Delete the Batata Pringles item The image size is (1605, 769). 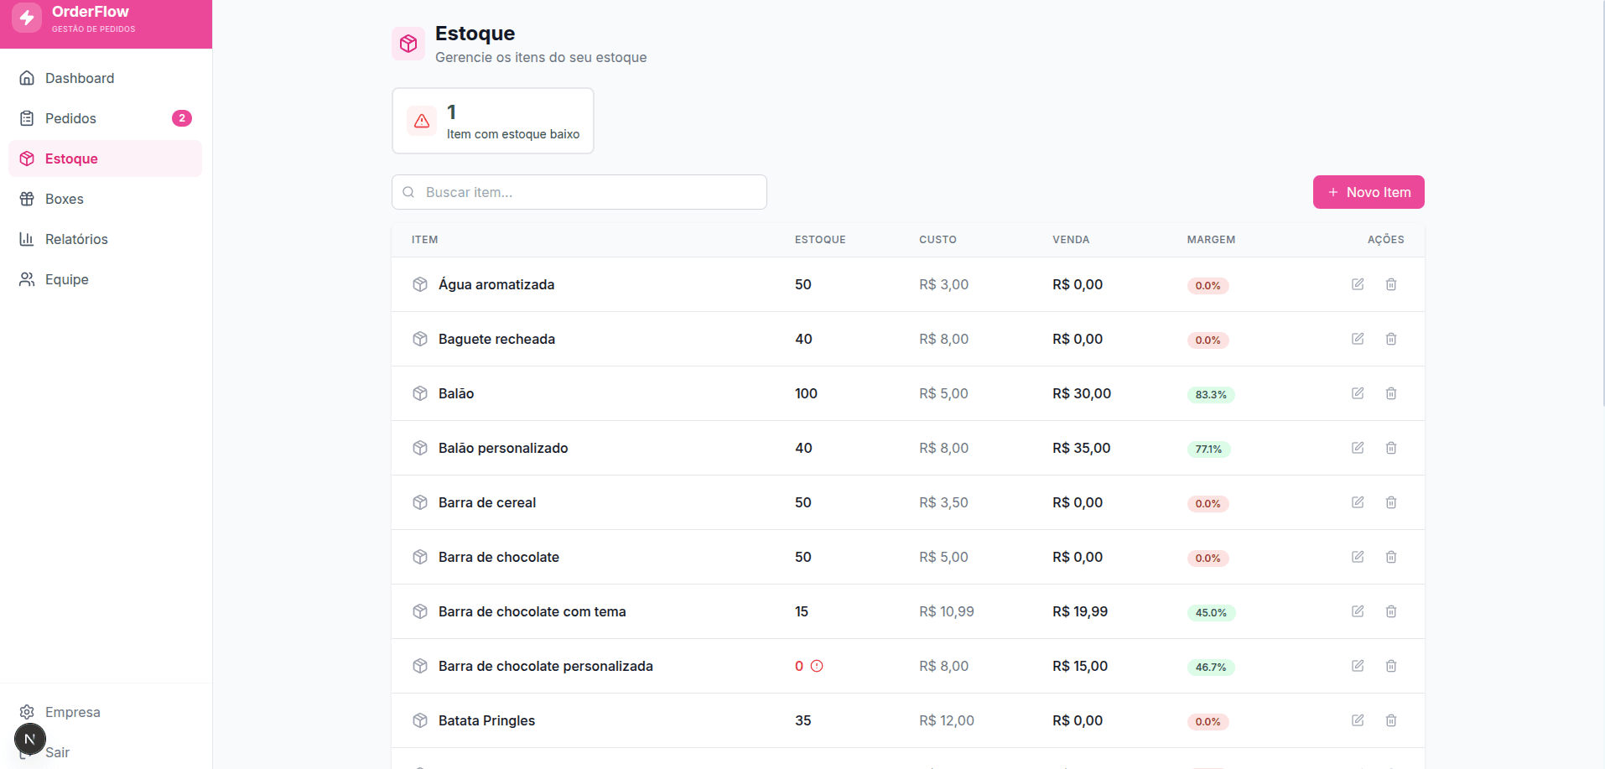(x=1390, y=720)
